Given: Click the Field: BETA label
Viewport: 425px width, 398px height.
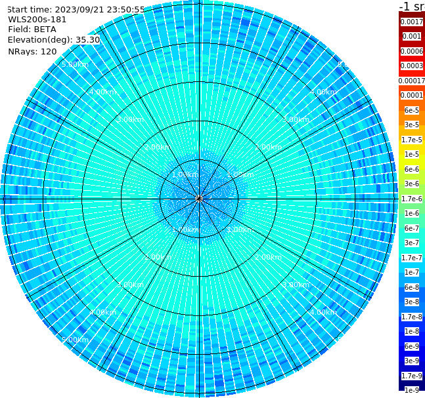Looking at the screenshot, I should (32, 30).
